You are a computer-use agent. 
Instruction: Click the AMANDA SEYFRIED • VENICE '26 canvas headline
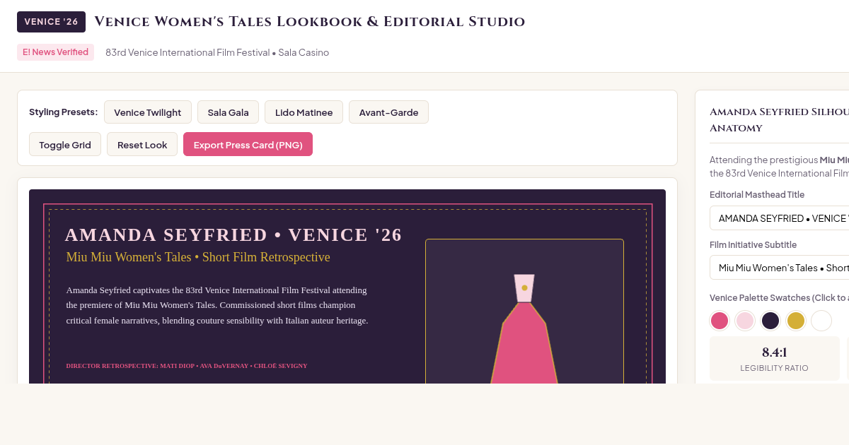pos(233,235)
